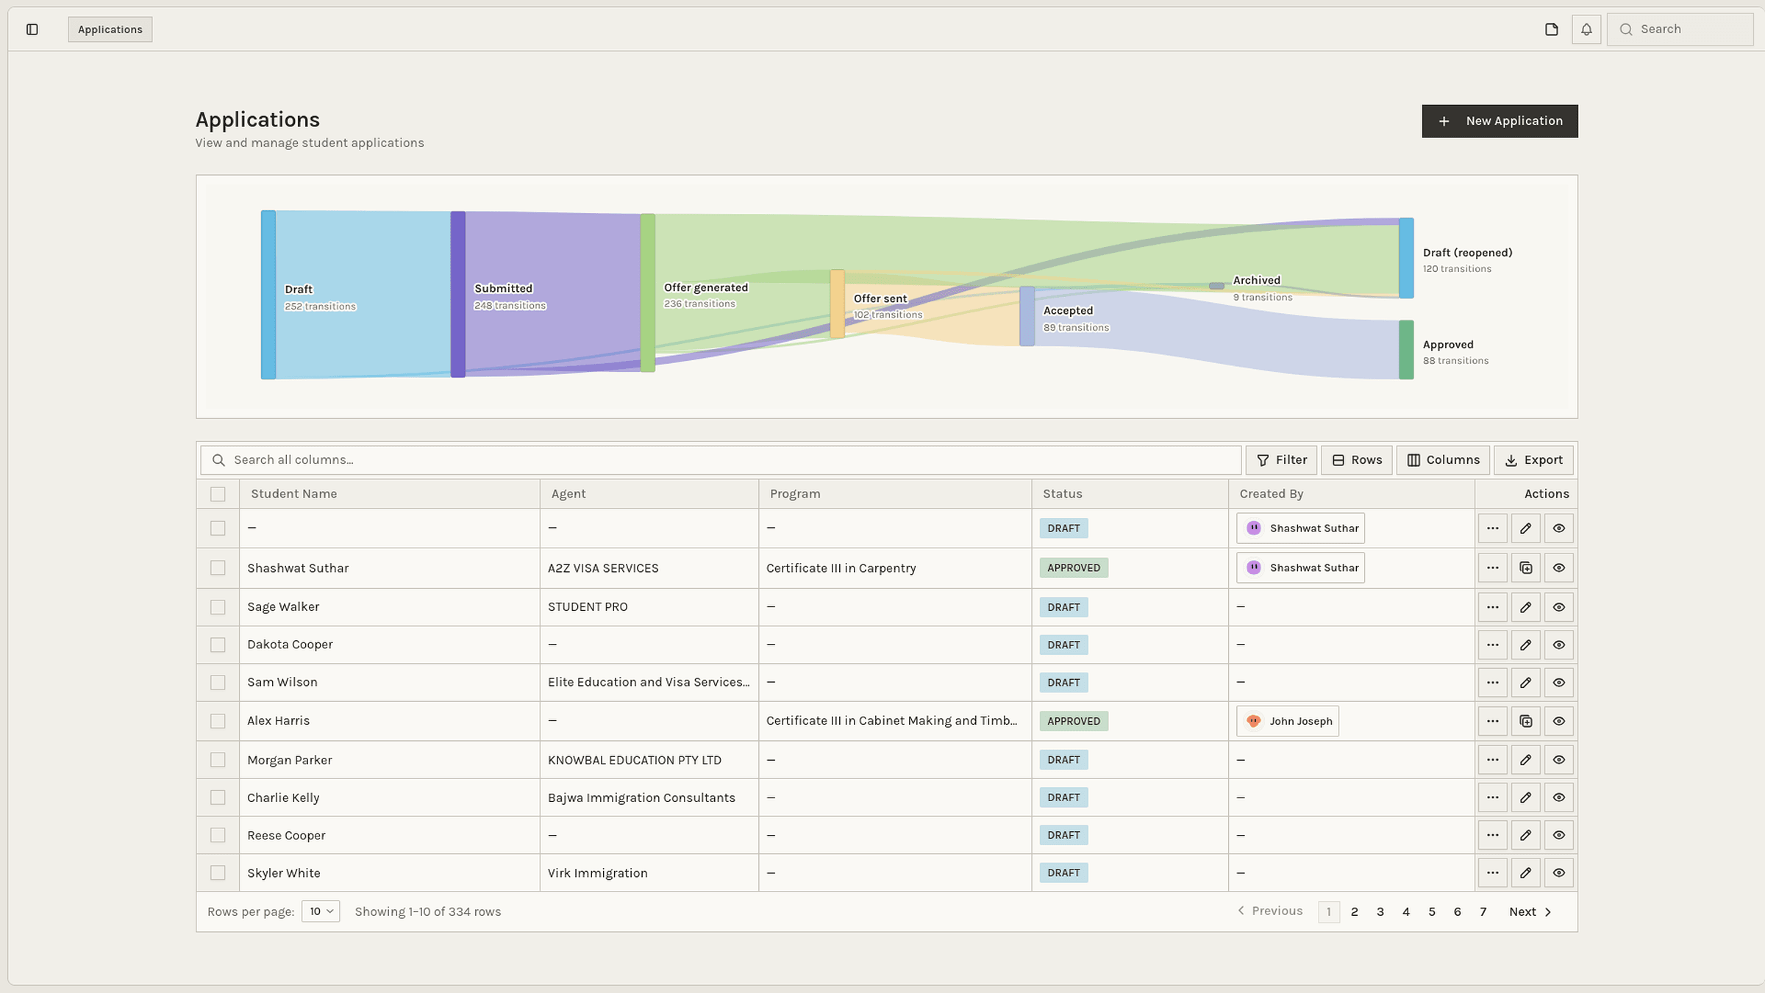This screenshot has width=1765, height=993.
Task: Select all rows with header checkbox
Action: pyautogui.click(x=218, y=494)
